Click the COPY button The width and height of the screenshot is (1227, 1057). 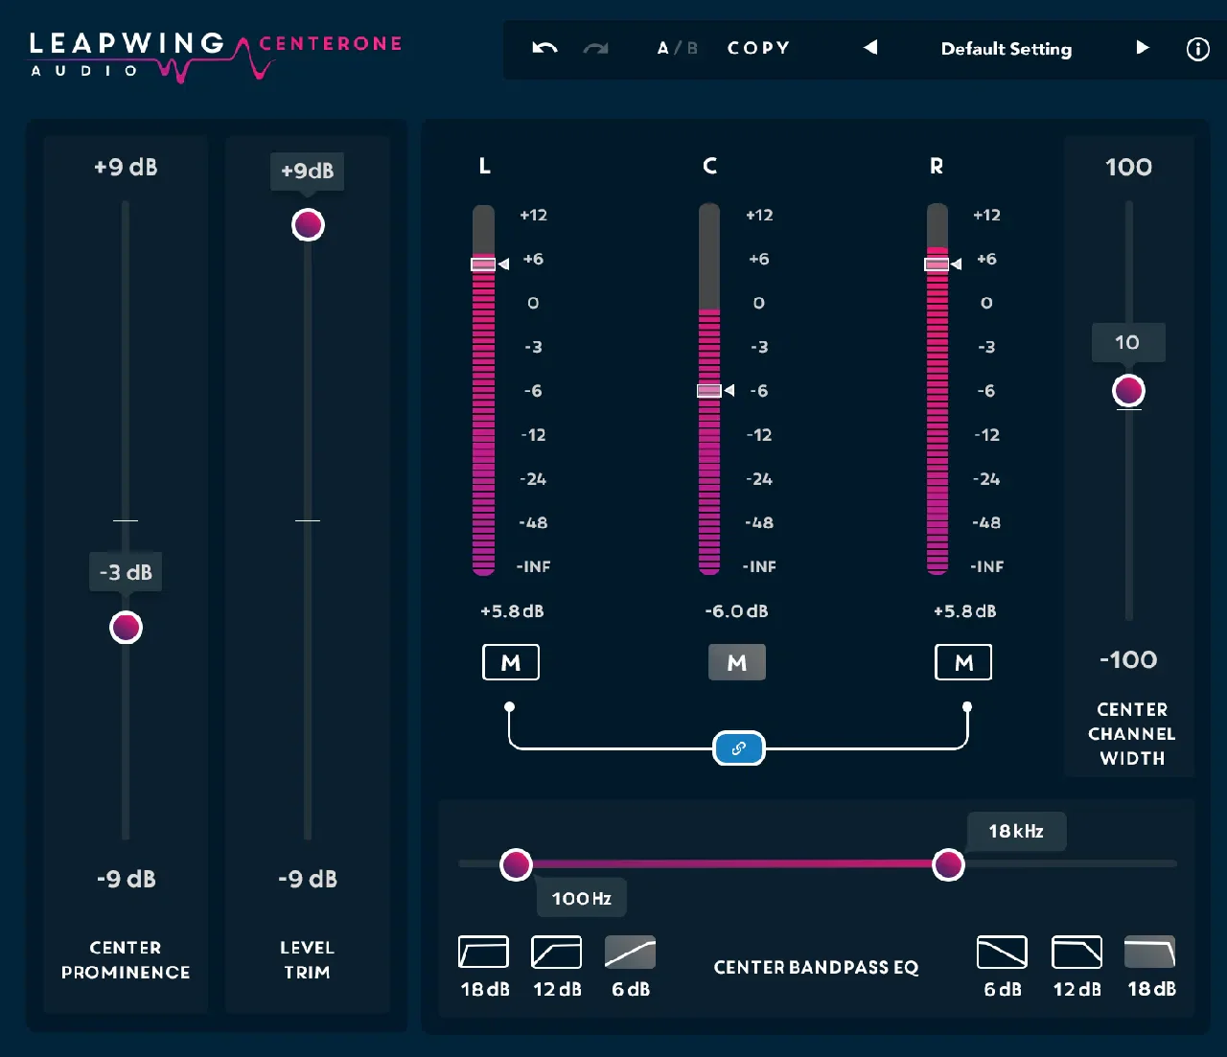click(759, 48)
